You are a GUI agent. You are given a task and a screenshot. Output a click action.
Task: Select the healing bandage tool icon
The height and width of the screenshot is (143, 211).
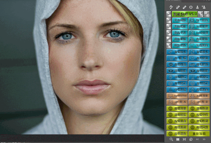pos(178,7)
